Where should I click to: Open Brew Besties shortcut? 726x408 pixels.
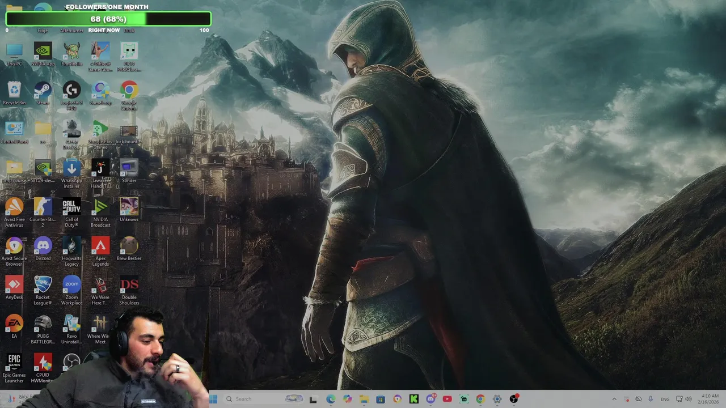[129, 249]
